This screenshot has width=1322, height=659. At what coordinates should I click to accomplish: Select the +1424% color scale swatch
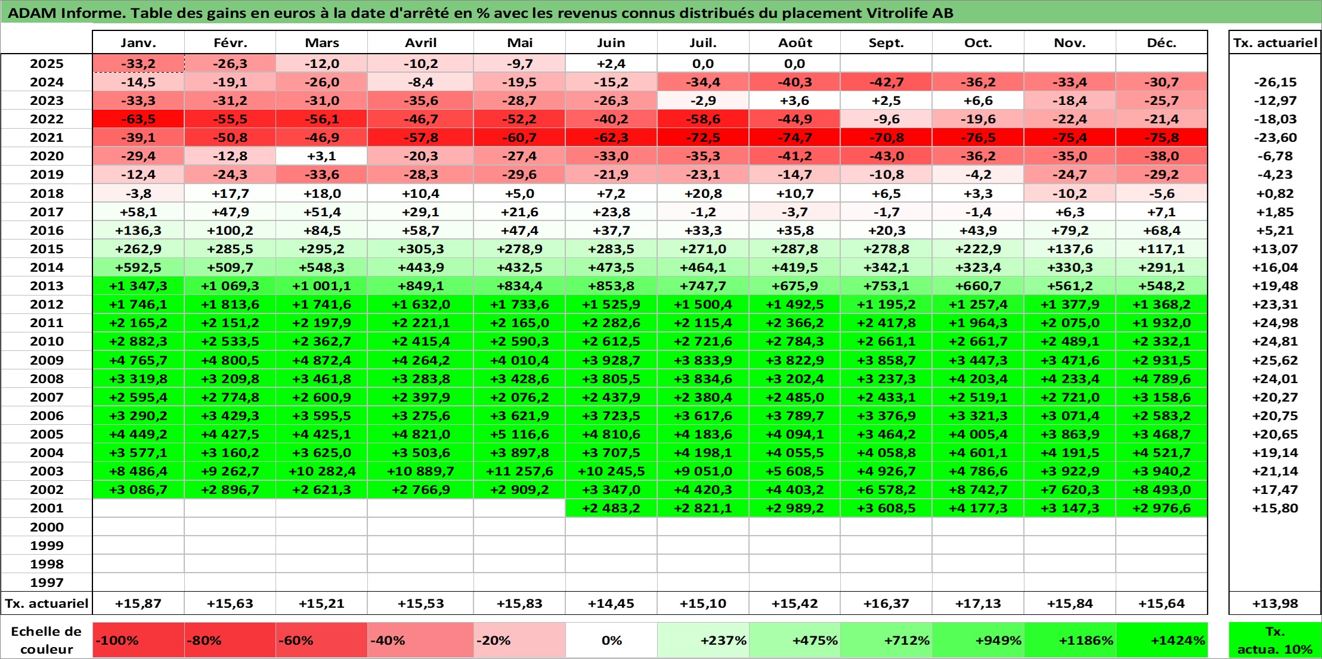tap(1162, 641)
